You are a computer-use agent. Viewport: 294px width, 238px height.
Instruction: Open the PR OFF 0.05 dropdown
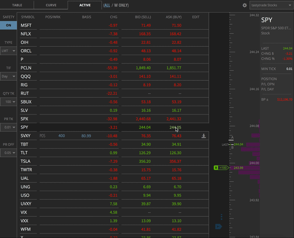8,153
